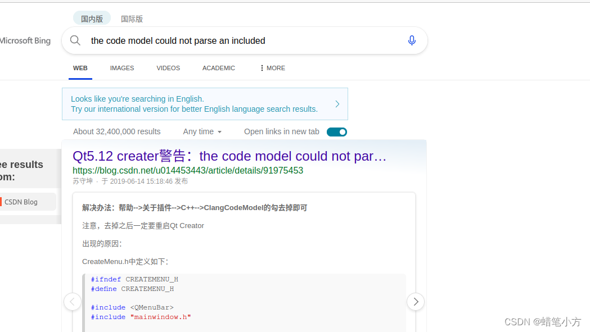Toggle Open links in new tab switch

tap(337, 132)
